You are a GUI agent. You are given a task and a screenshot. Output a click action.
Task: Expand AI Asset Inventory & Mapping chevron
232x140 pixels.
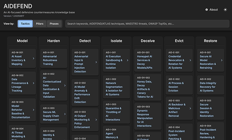34,58
